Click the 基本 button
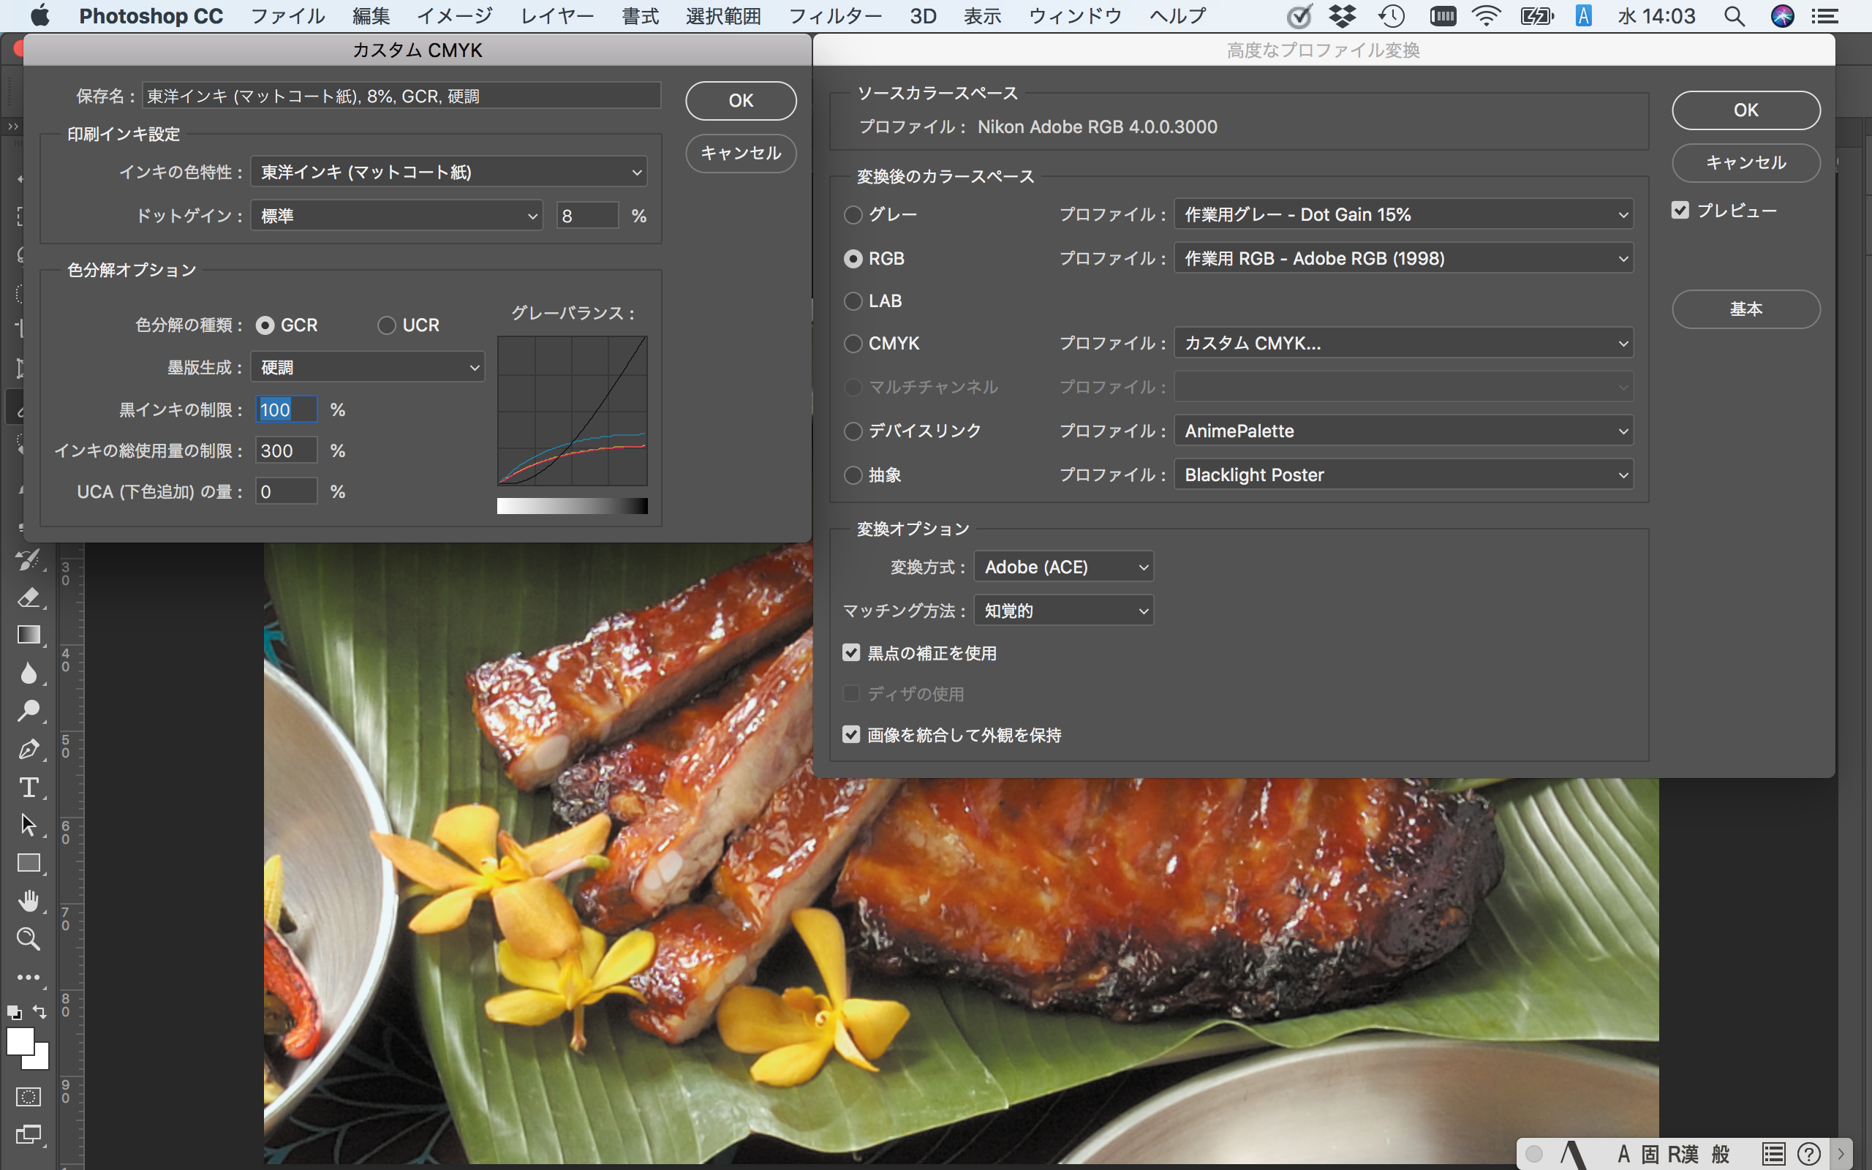Viewport: 1872px width, 1170px height. [1746, 309]
